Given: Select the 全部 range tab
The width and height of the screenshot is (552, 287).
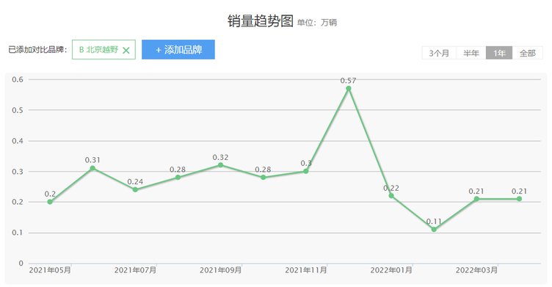Looking at the screenshot, I should click(x=527, y=53).
